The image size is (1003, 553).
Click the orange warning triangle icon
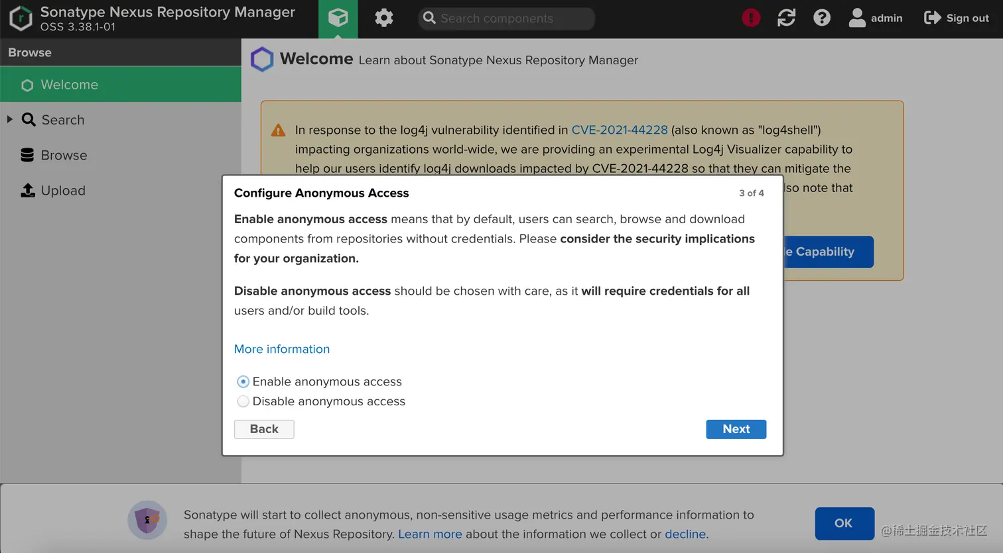279,130
